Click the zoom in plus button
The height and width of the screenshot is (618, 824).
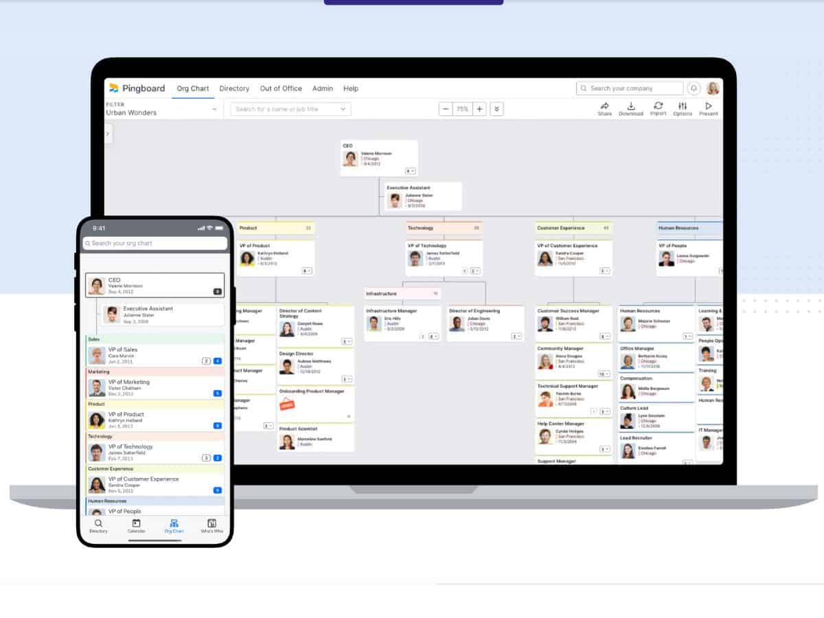pyautogui.click(x=479, y=108)
